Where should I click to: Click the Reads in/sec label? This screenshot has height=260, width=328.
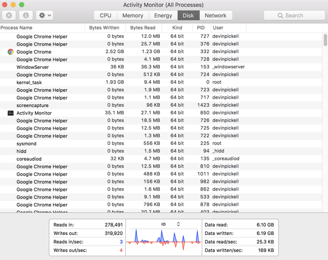click(68, 242)
